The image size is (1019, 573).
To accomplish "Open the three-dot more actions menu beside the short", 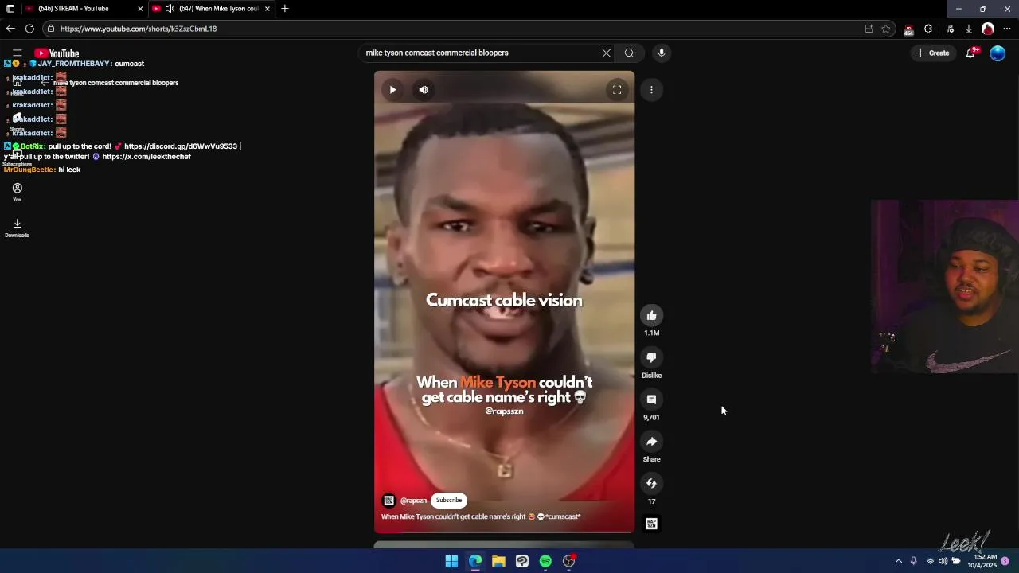I will click(651, 90).
